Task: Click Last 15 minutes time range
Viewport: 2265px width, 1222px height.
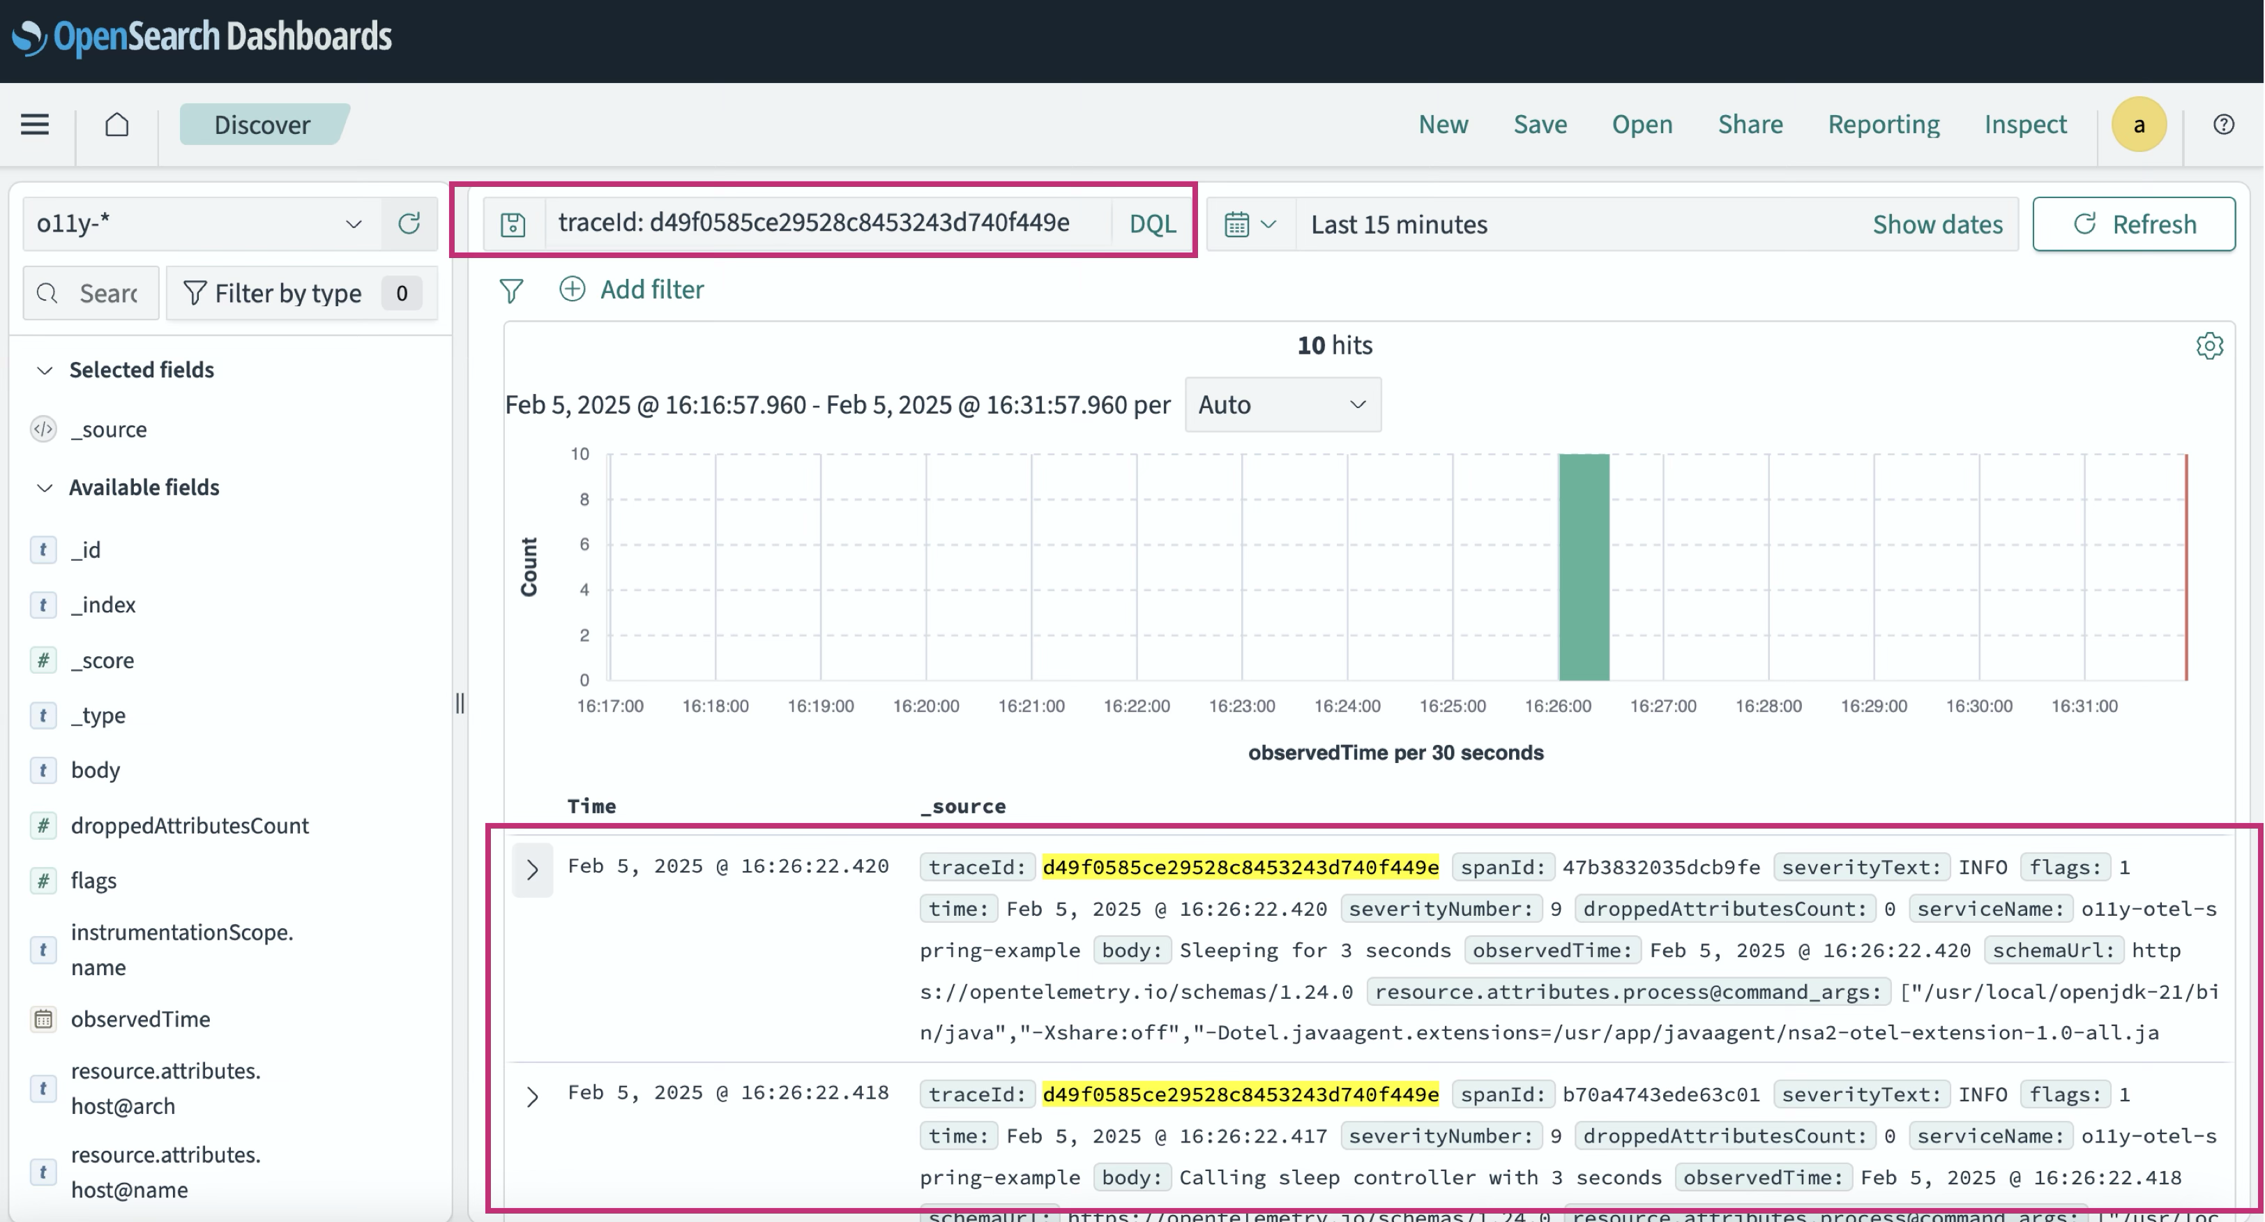Action: (x=1399, y=224)
